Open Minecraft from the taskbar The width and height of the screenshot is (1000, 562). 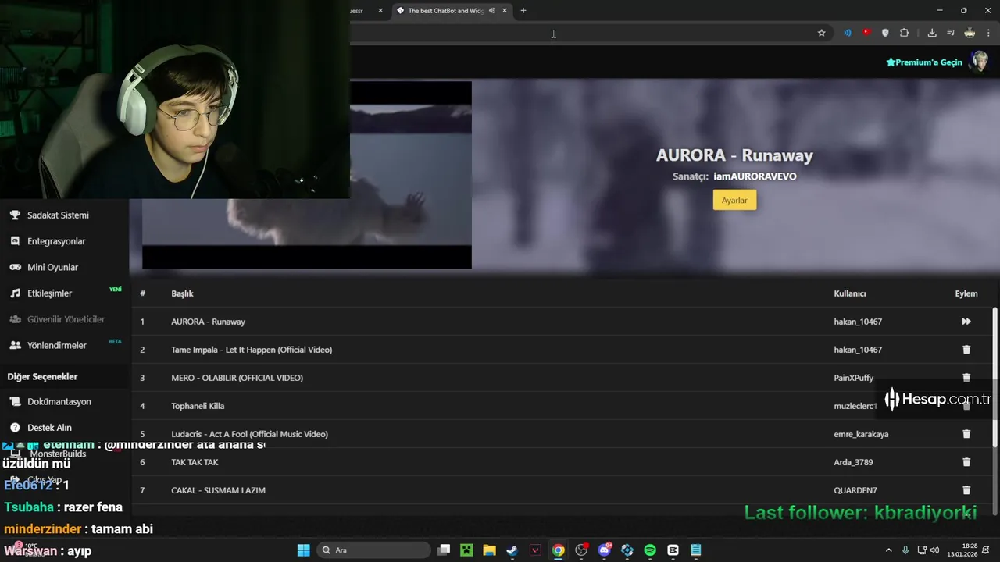466,550
